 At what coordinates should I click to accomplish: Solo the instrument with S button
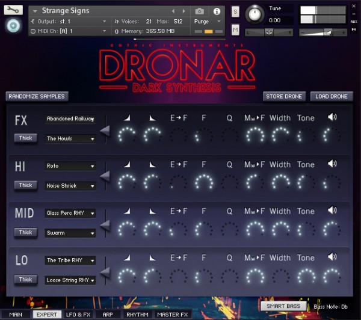pos(235,11)
